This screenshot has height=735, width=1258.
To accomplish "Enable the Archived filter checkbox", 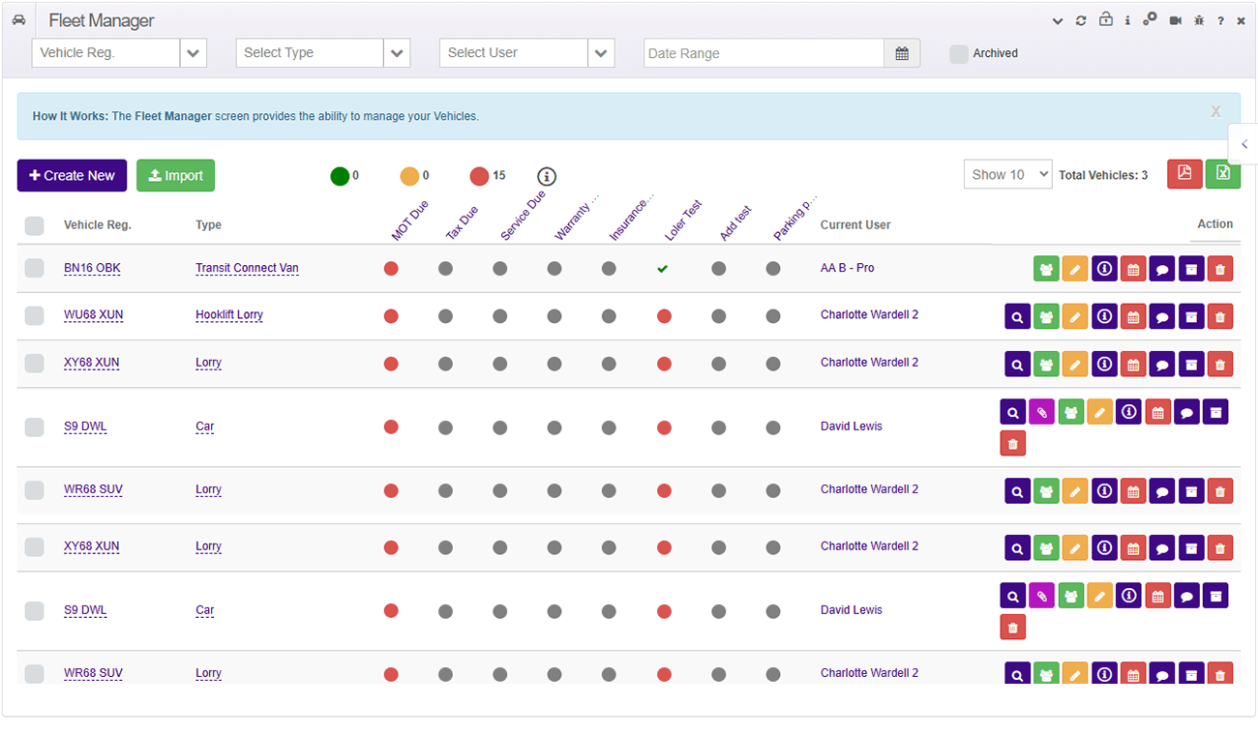I will tap(958, 53).
